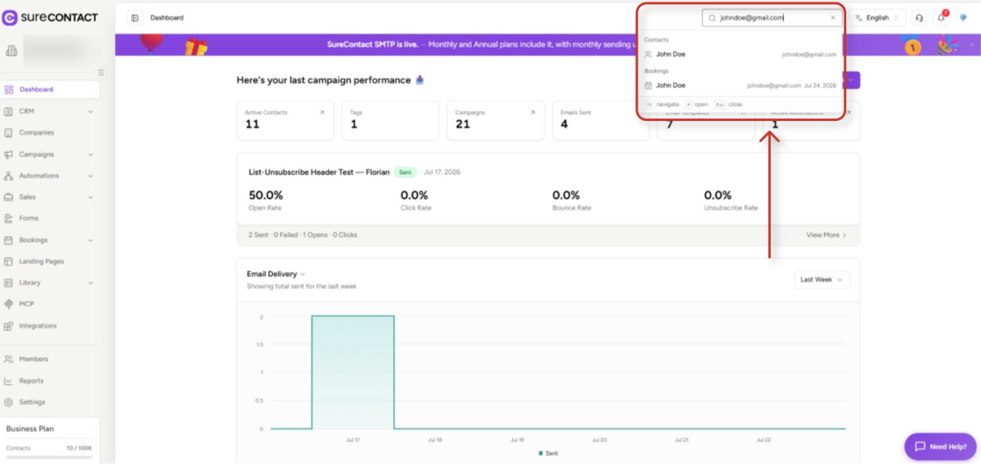Open Integrations page
Image resolution: width=981 pixels, height=464 pixels.
point(38,326)
